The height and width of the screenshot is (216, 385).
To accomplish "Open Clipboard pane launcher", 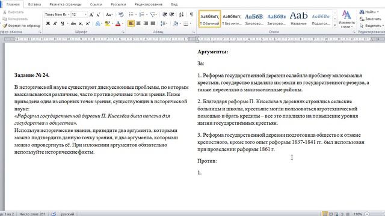I will 40,32.
